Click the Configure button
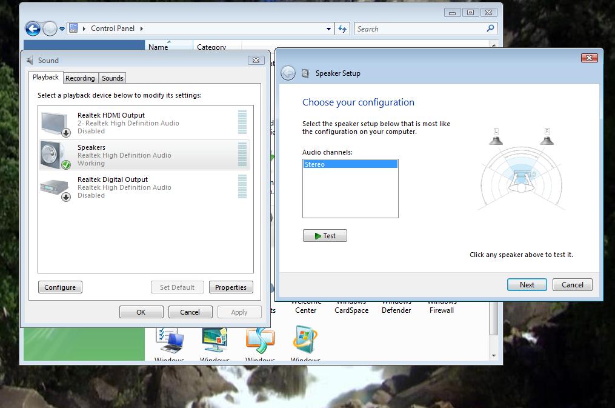Viewport: 615px width, 408px height. point(60,287)
